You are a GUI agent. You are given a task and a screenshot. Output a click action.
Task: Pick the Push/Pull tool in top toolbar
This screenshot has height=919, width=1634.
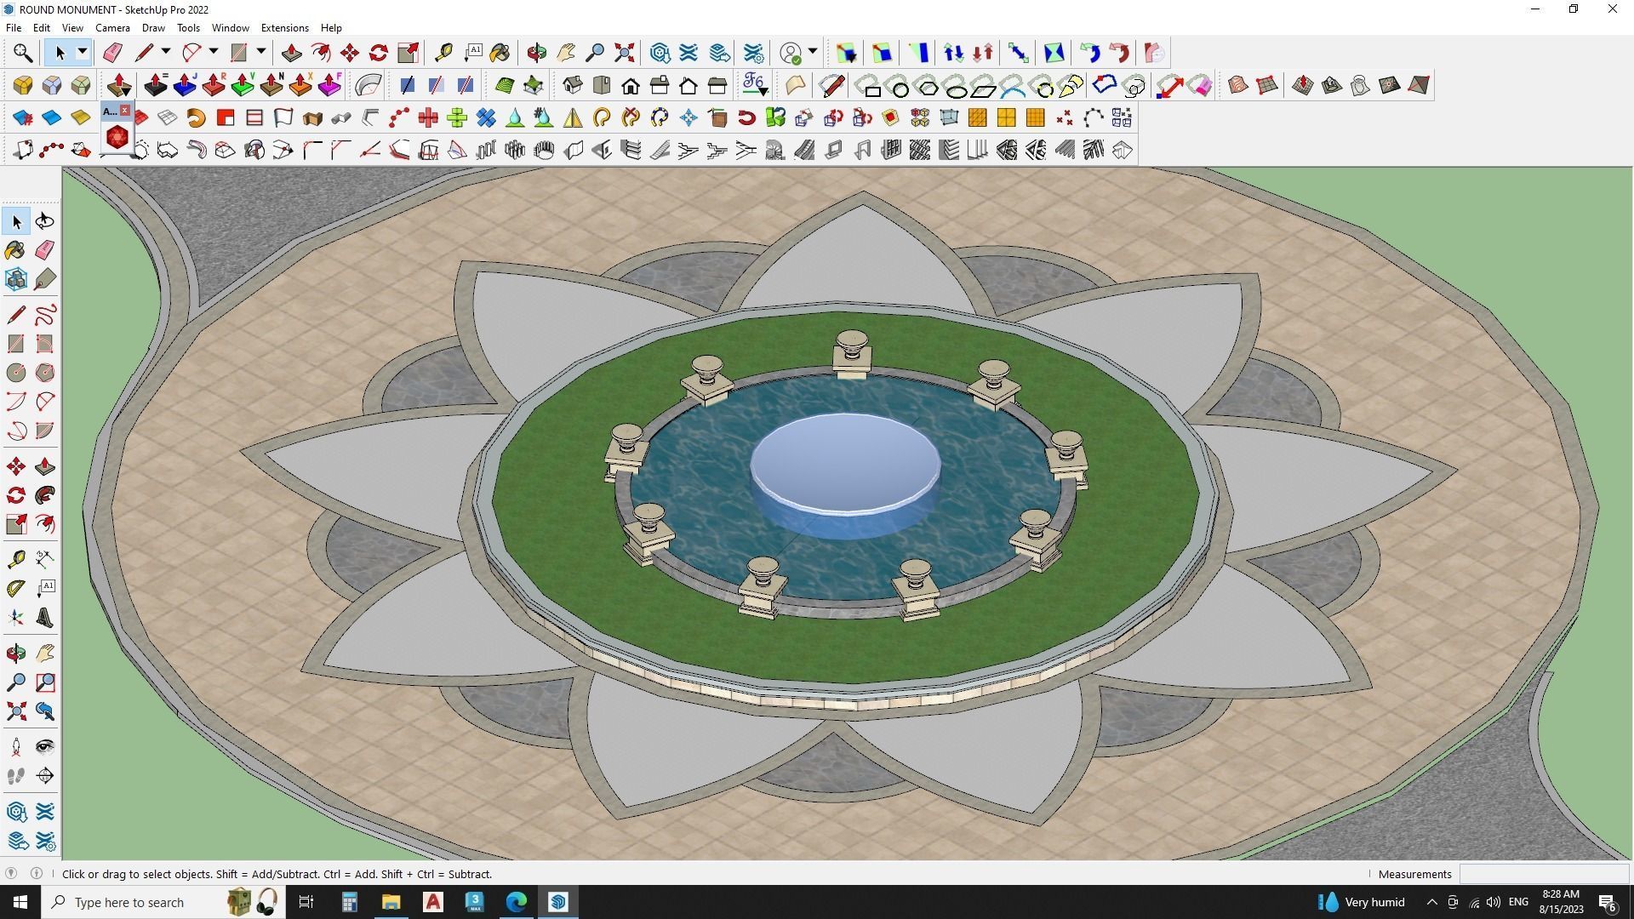click(x=291, y=53)
